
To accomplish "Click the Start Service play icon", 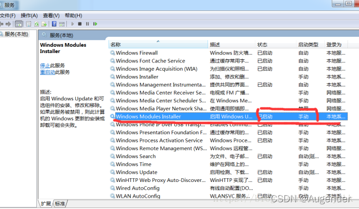I will click(73, 24).
